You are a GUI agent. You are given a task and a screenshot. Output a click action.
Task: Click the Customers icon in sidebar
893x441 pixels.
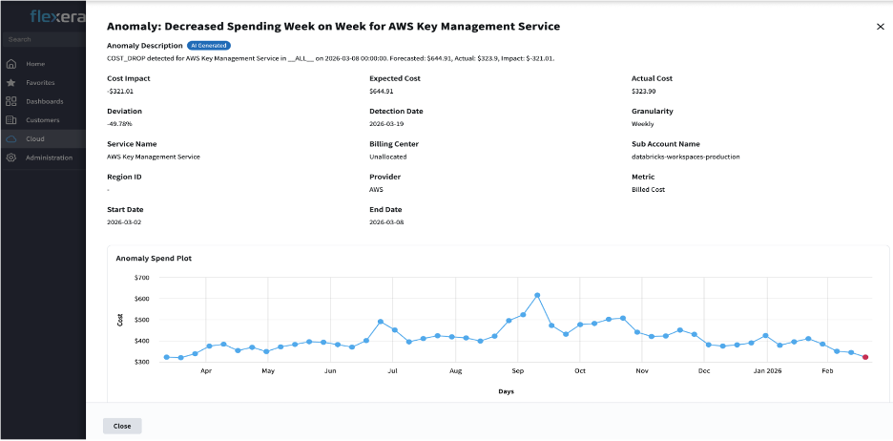10,120
